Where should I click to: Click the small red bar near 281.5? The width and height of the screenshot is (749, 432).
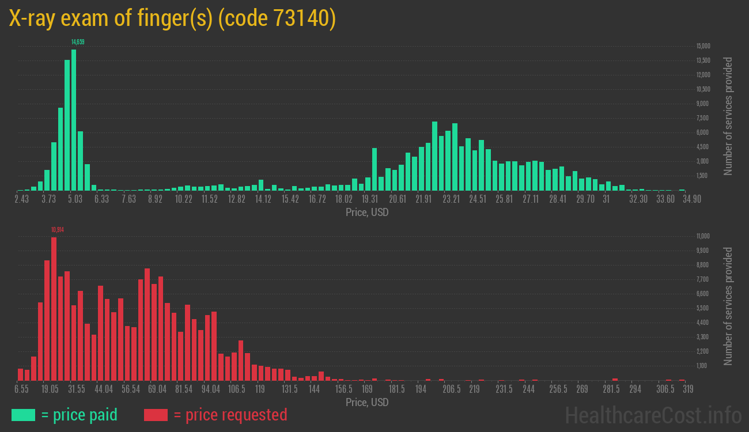(x=615, y=379)
